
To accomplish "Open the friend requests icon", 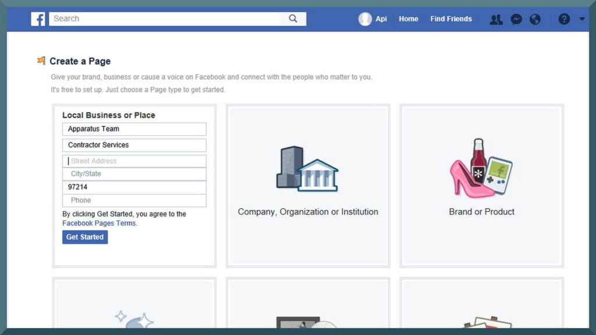I will [496, 19].
